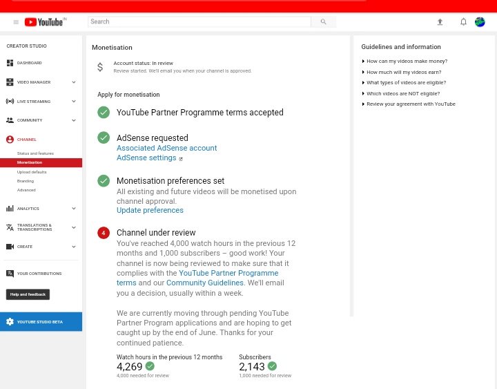
Task: Expand the Community chevron
Action: tap(74, 121)
